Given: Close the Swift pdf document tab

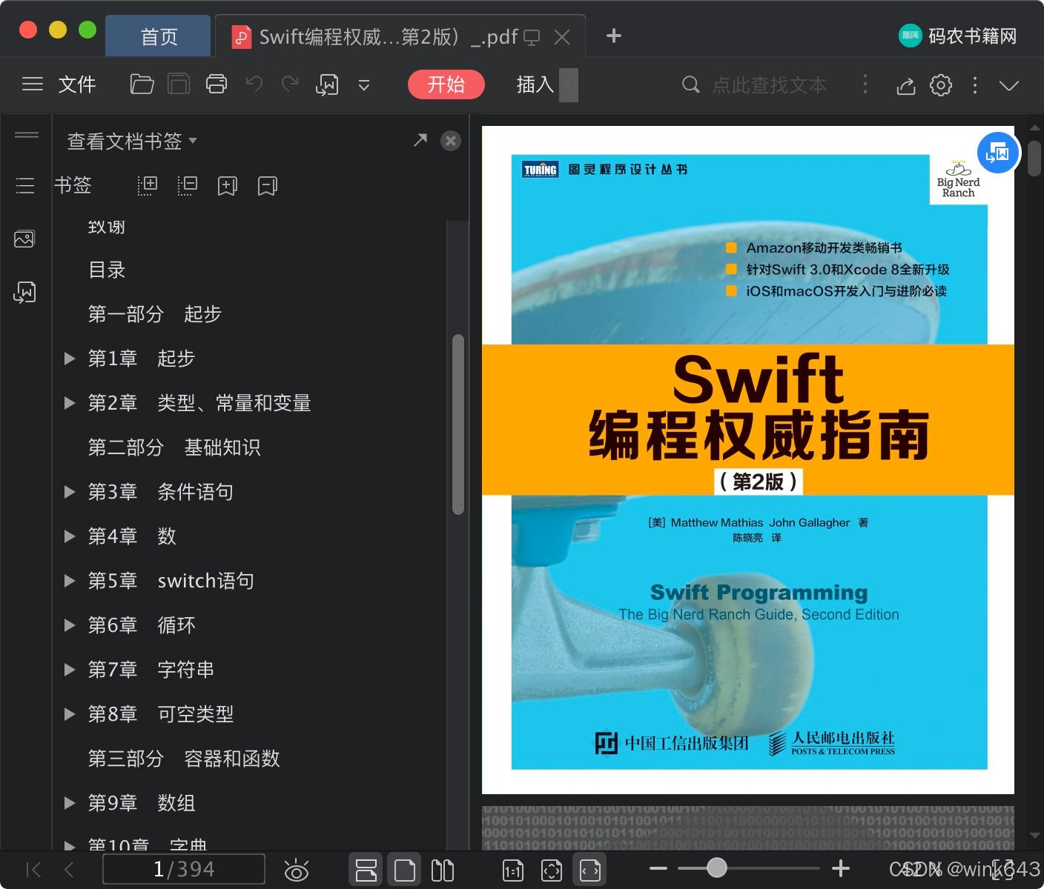Looking at the screenshot, I should (562, 37).
